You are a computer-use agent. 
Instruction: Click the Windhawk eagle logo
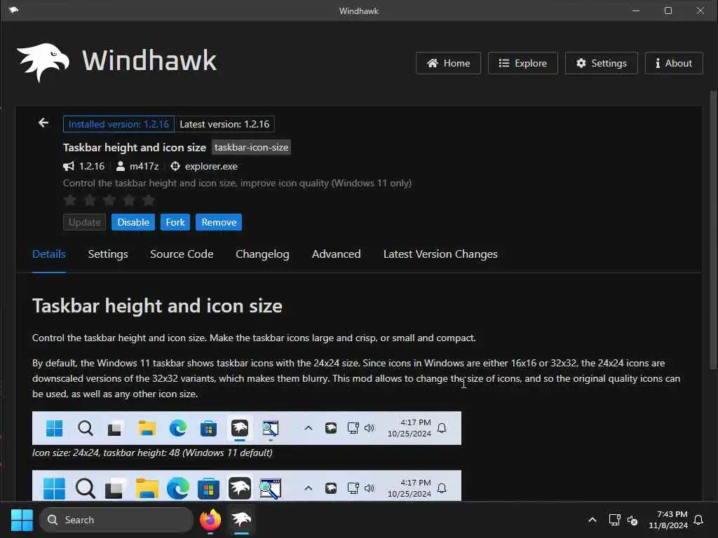point(43,62)
